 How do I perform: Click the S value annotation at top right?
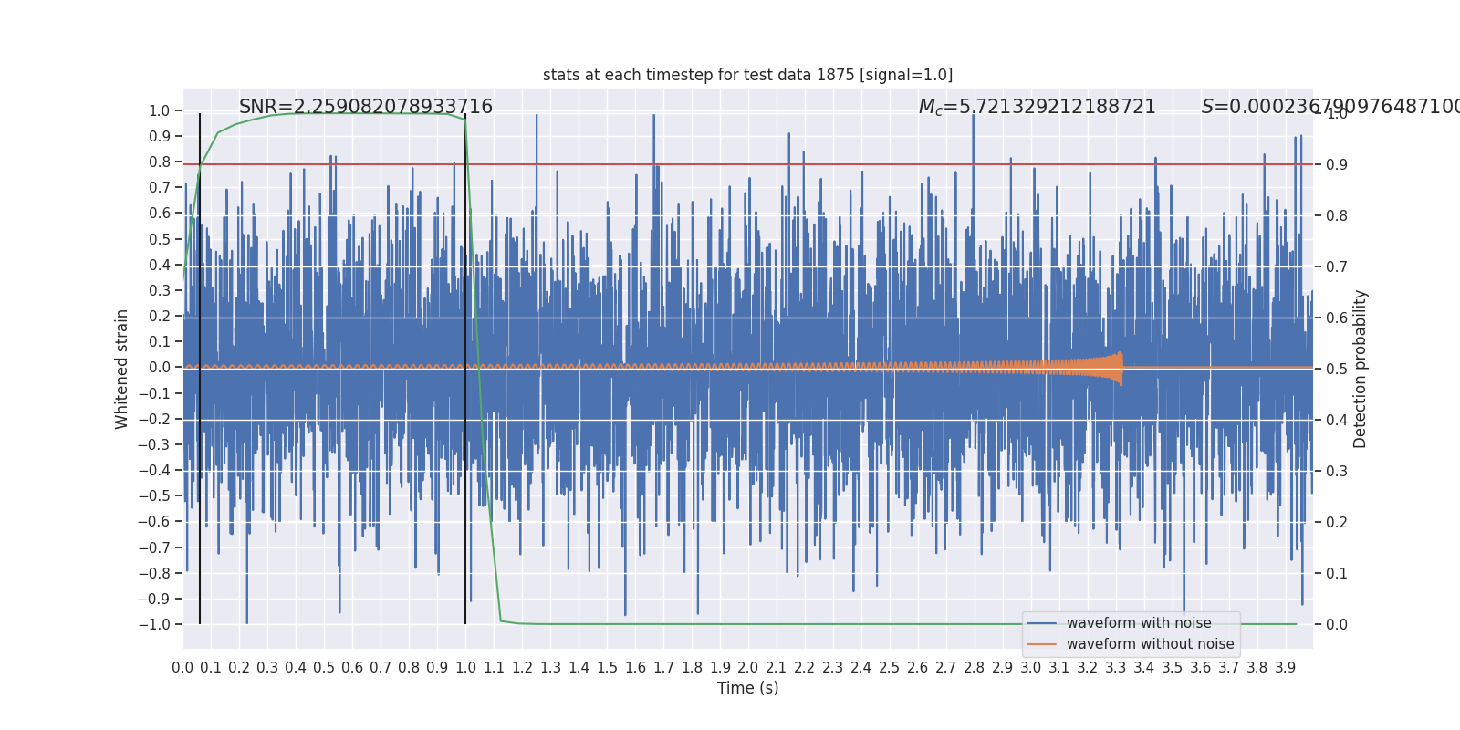1330,107
